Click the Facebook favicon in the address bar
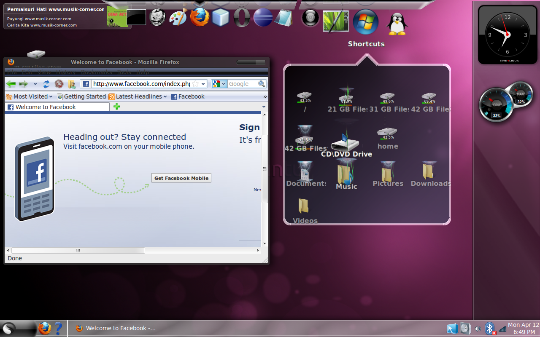This screenshot has height=337, width=540. click(x=86, y=84)
